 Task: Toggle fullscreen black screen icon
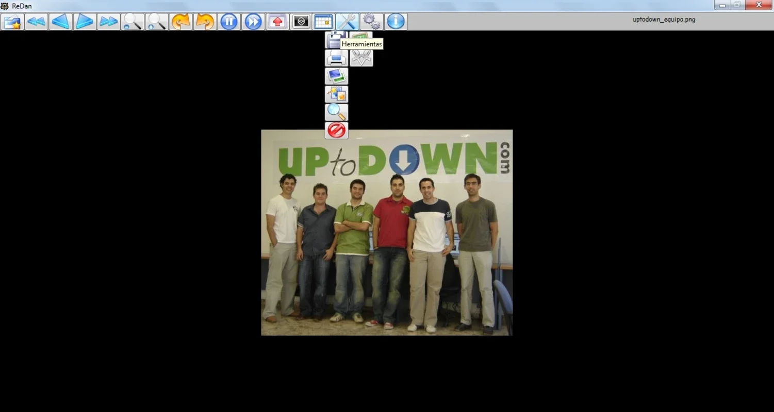coord(301,22)
